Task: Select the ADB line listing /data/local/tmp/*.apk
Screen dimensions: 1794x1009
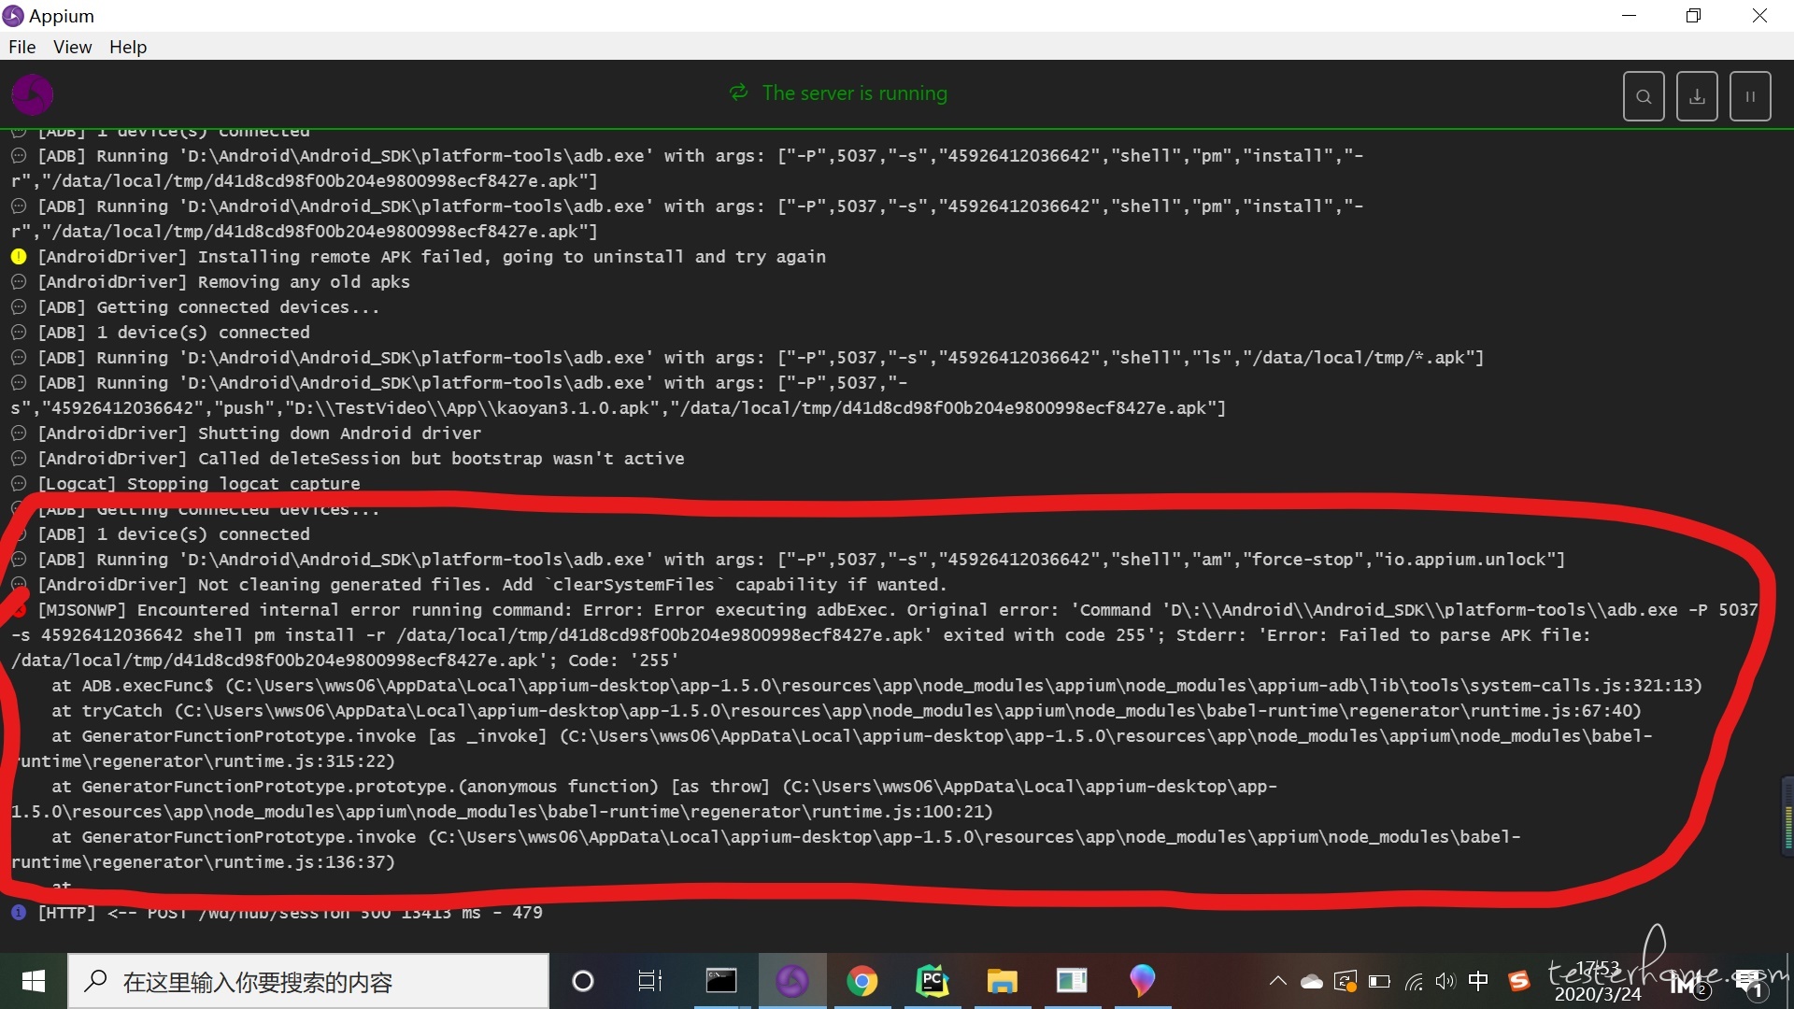Action: pyautogui.click(x=761, y=357)
